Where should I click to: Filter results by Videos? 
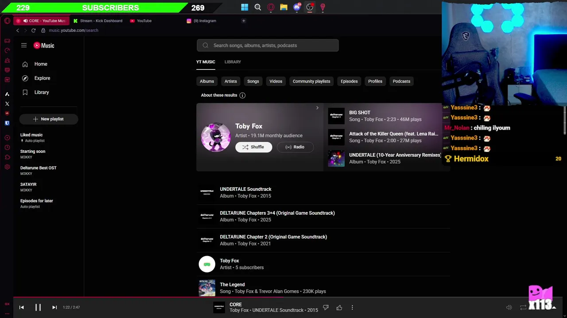276,81
